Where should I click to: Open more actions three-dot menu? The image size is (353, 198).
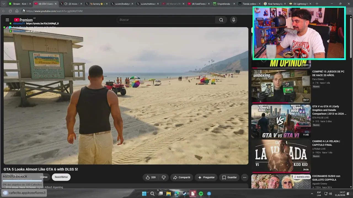coord(245,177)
